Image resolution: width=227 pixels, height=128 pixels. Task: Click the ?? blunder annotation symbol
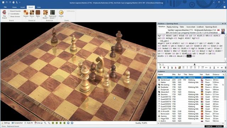(203, 68)
